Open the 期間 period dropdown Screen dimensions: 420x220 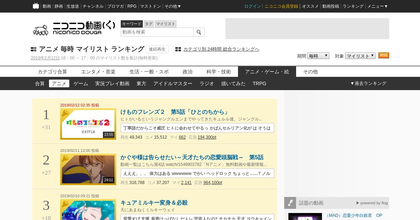coord(318,56)
